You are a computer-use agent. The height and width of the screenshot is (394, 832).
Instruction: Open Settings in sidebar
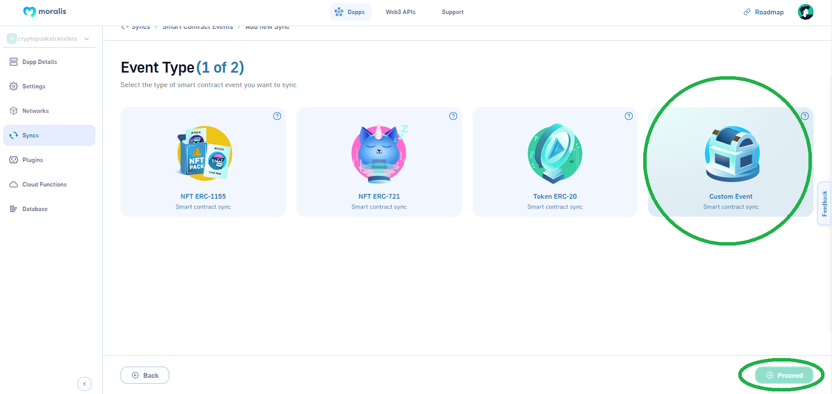point(49,86)
